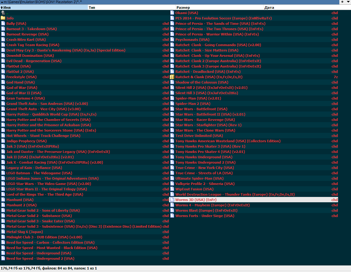Image resolution: width=351 pixels, height=272 pixels.
Task: Select Need for Speed - Carbon - Collectors Edition
Action: tap(50, 242)
